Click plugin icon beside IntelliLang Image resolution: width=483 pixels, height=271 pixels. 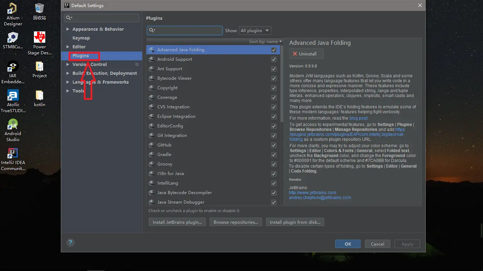pyautogui.click(x=151, y=183)
